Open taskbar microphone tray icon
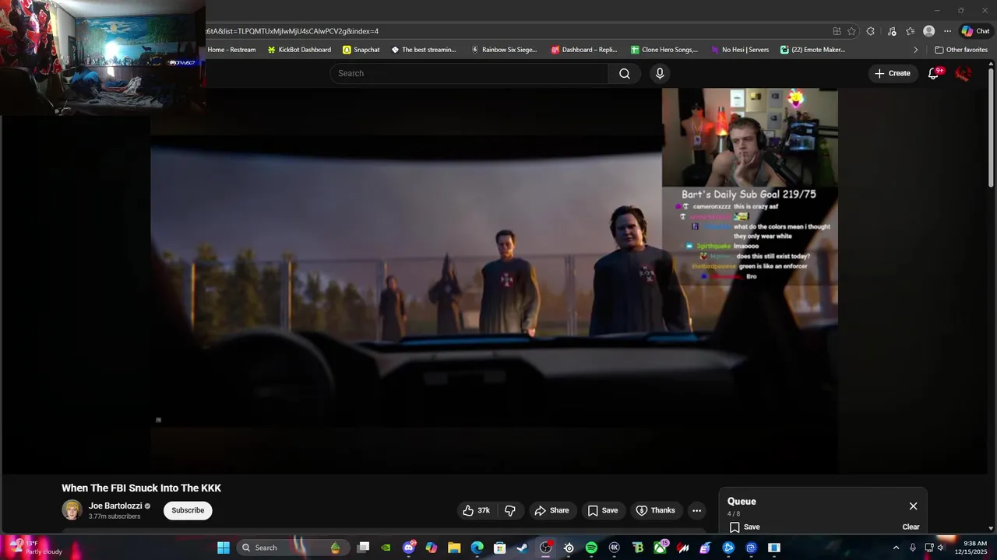Screen dimensions: 997x560 tap(912, 548)
